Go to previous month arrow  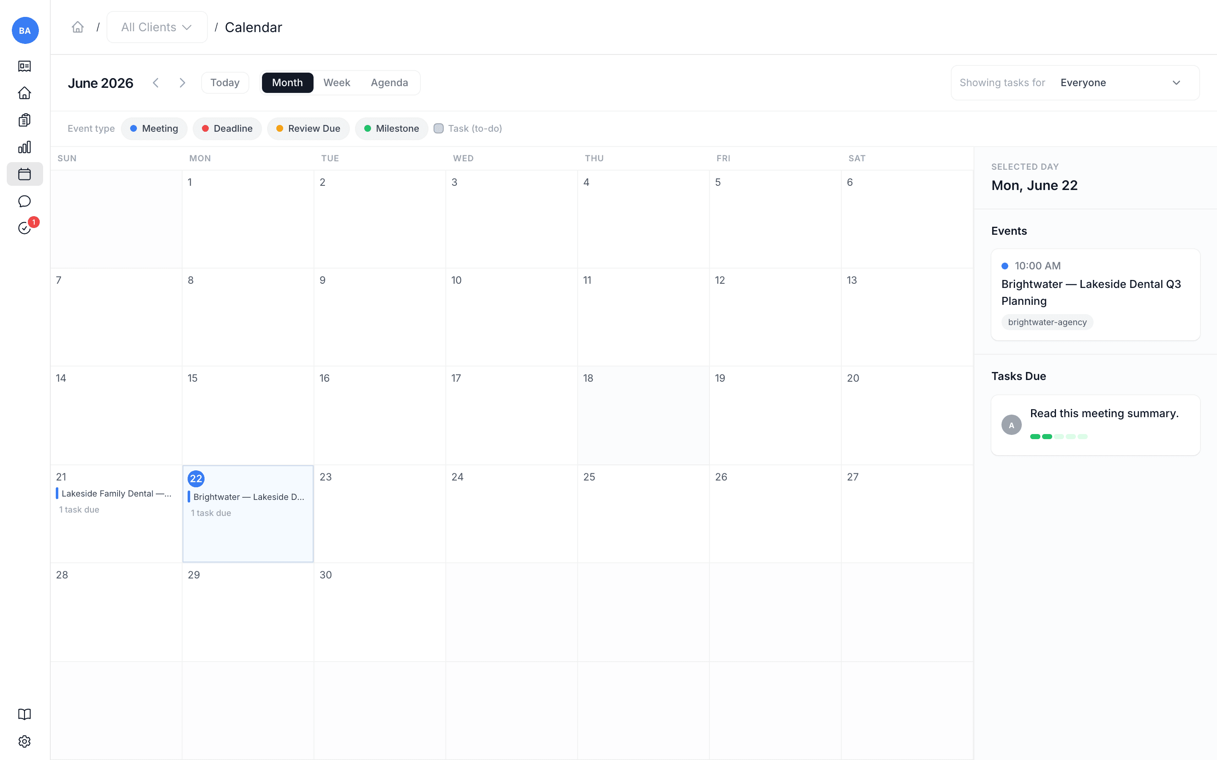coord(156,83)
